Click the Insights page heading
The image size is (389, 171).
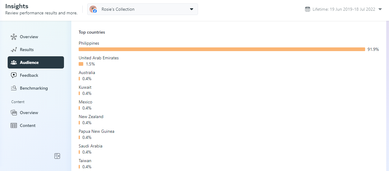click(17, 6)
